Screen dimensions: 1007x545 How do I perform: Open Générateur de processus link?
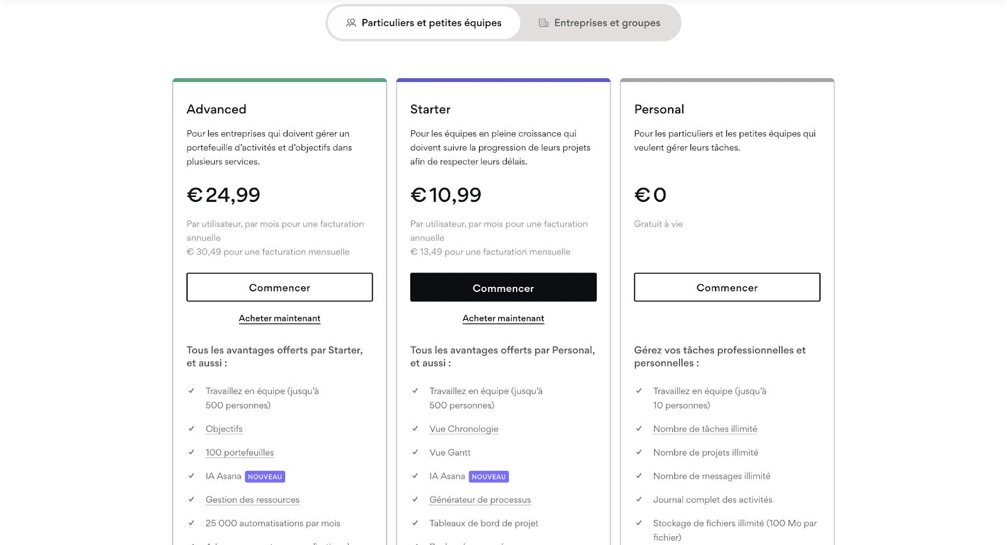(x=480, y=500)
